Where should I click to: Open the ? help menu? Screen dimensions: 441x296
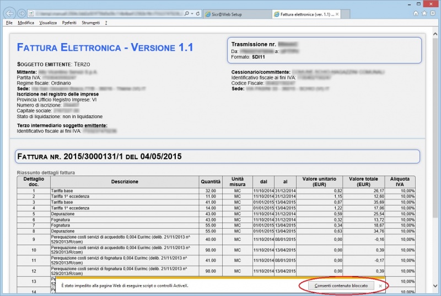pos(106,23)
